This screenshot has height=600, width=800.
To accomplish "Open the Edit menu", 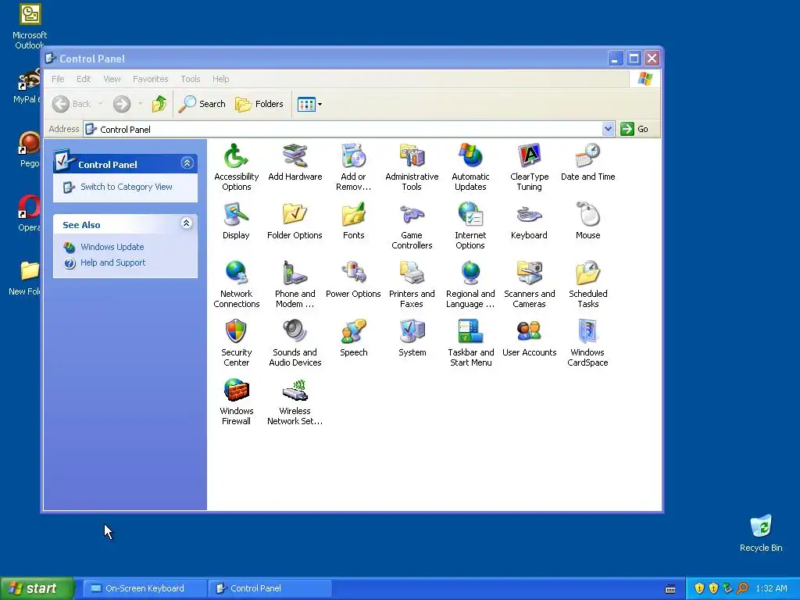I will [84, 79].
